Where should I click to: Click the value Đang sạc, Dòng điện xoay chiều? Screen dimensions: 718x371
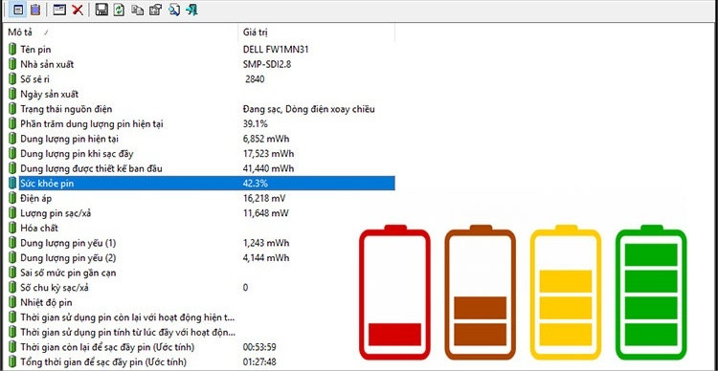pos(309,109)
